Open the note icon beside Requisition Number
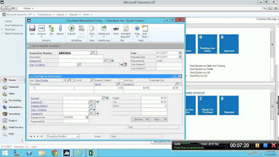Screen dimensions: 279x157 click(x=96, y=53)
